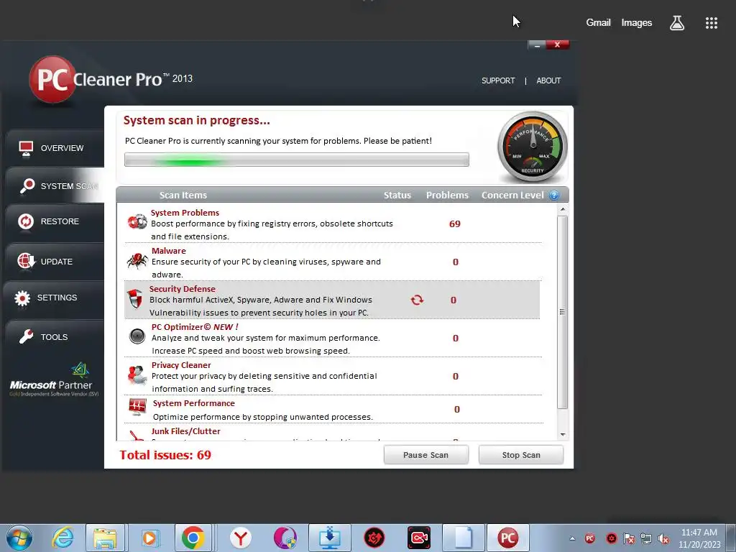This screenshot has height=552, width=736.
Task: Open Gmail link in browser
Action: click(x=598, y=22)
